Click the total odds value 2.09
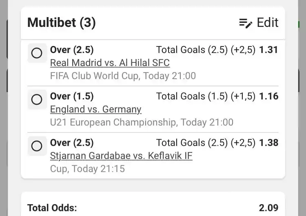The image size is (306, 216). (268, 208)
